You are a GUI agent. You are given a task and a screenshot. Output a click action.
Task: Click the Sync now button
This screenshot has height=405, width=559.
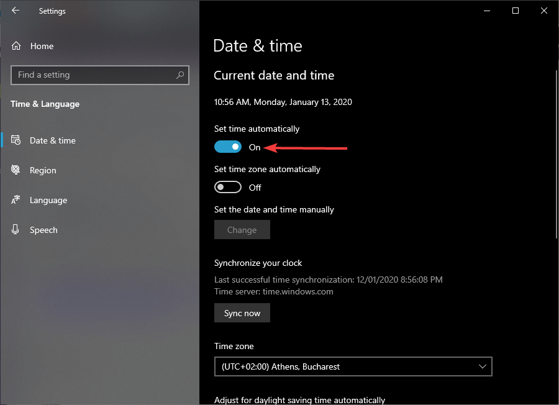pos(242,313)
